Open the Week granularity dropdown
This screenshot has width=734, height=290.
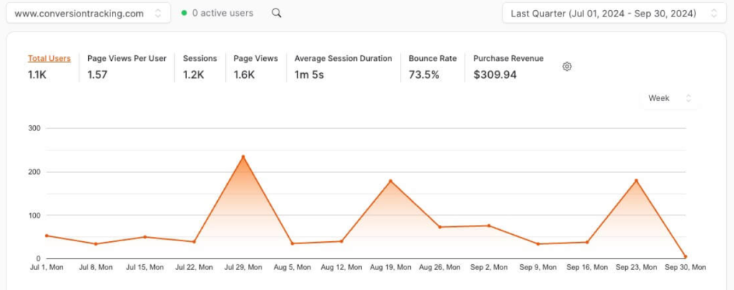coord(669,98)
